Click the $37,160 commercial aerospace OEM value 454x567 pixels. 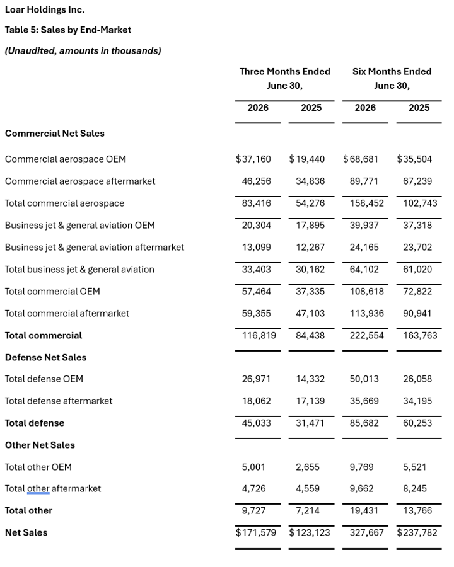tap(253, 159)
